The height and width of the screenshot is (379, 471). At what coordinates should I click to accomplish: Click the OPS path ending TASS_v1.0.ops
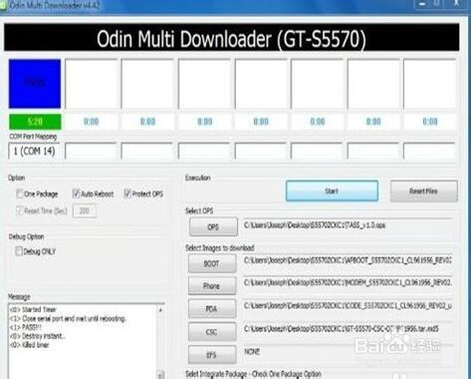point(348,225)
